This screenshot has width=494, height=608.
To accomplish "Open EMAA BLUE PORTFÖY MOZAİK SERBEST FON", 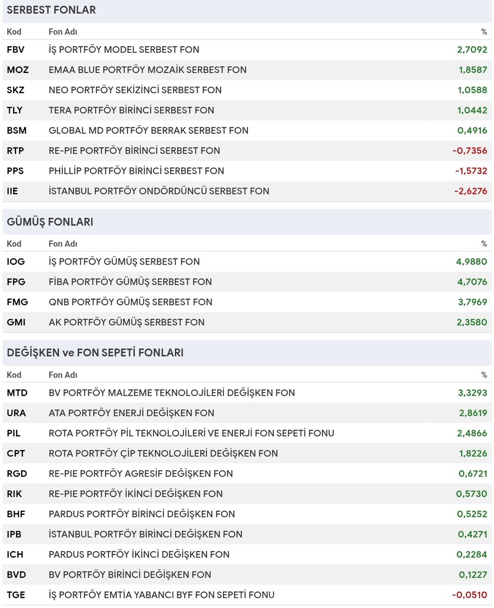I will [147, 70].
